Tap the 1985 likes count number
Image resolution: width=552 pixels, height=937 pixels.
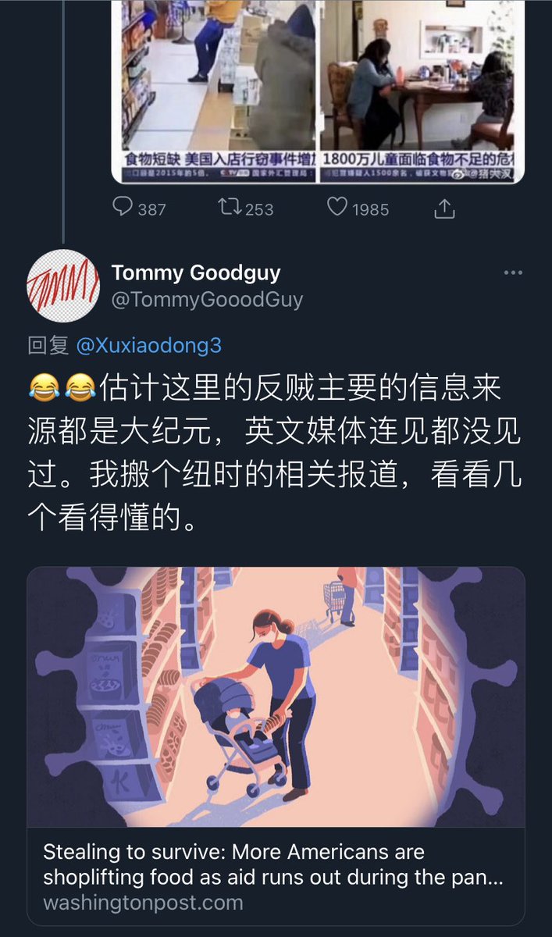(x=370, y=208)
